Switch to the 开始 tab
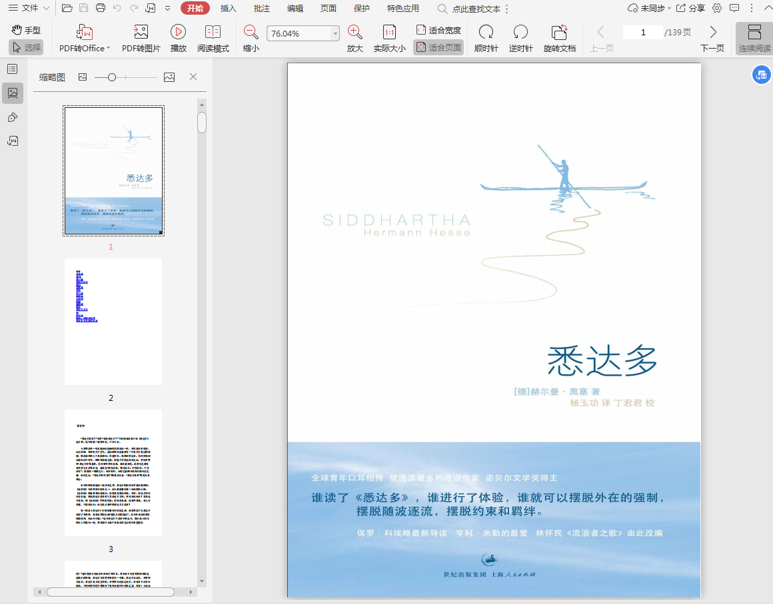This screenshot has height=604, width=773. (x=195, y=9)
